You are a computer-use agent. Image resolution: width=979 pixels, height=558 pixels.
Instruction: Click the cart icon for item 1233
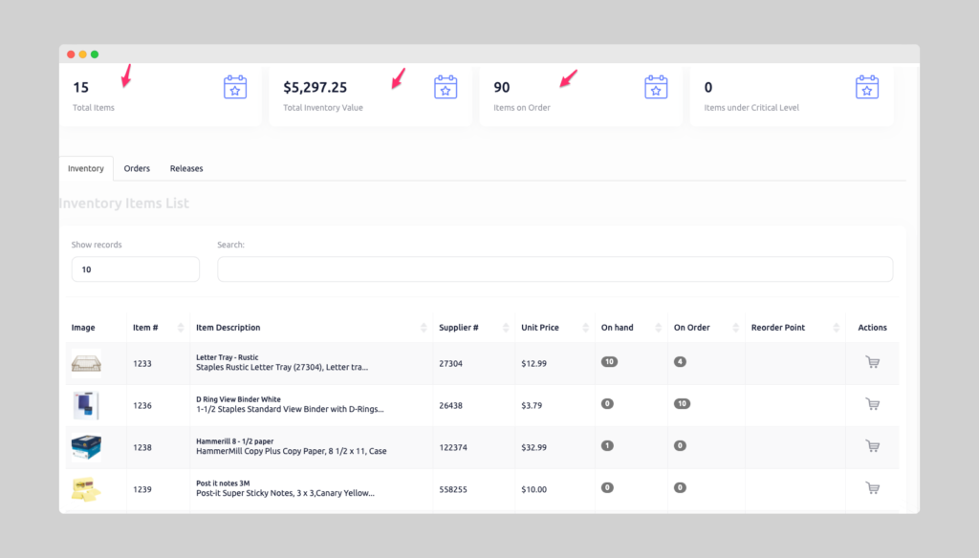(x=872, y=362)
